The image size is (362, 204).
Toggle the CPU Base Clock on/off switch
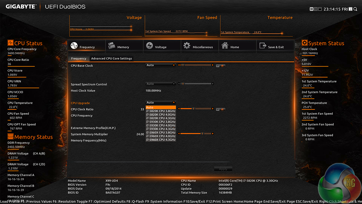[x=221, y=66]
